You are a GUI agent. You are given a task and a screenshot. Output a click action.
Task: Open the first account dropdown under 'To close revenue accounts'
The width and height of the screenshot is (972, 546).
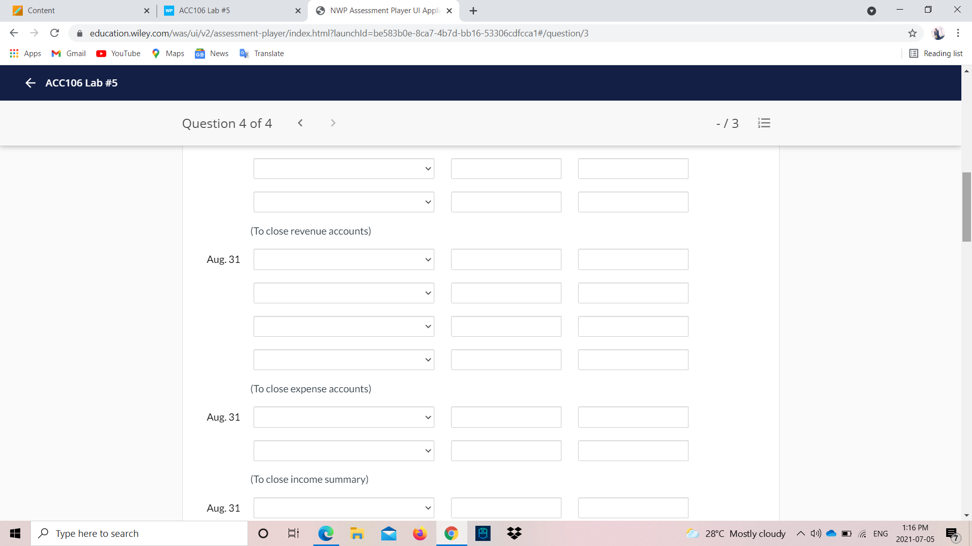click(344, 259)
